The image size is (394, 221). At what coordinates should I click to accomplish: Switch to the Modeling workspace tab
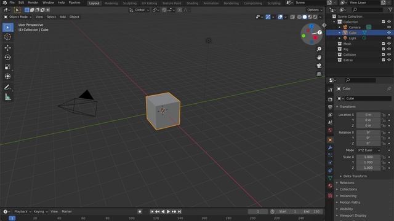[x=111, y=3]
